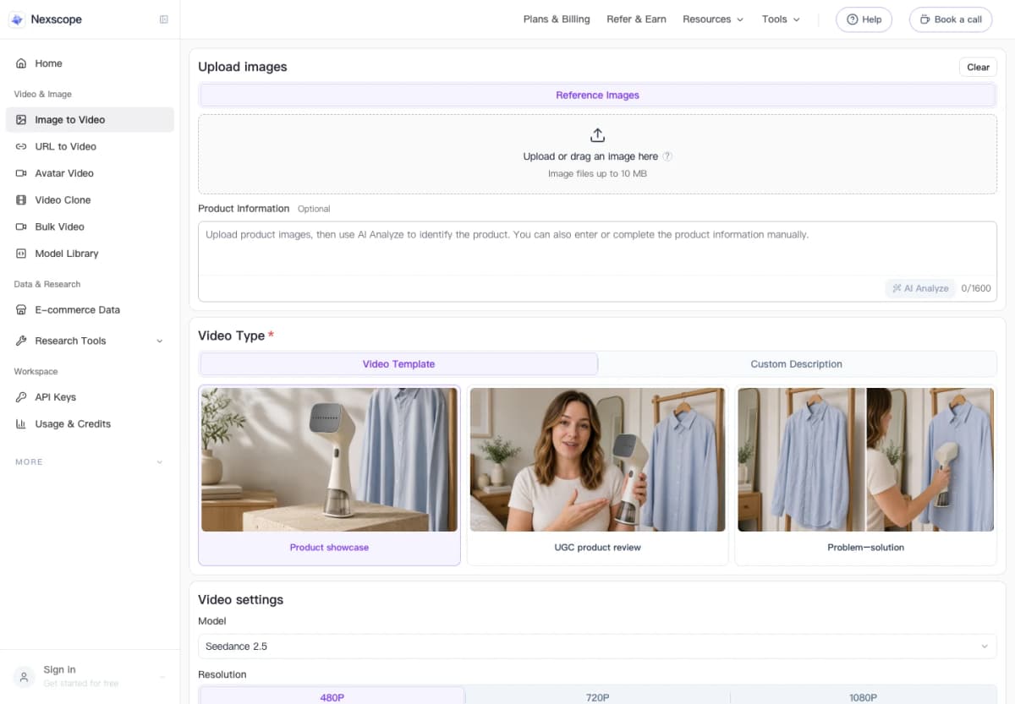Select the 720P resolution option

597,697
